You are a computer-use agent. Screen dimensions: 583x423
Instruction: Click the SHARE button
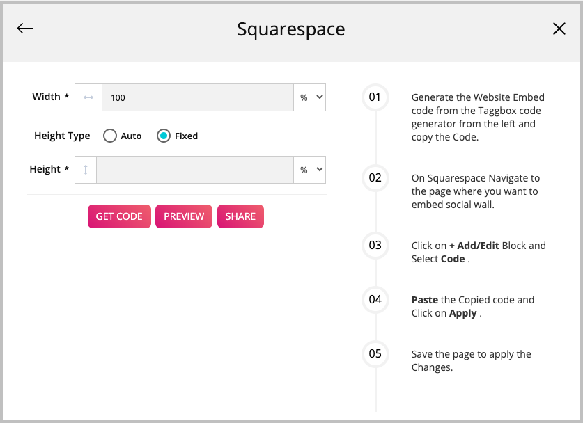click(x=240, y=216)
